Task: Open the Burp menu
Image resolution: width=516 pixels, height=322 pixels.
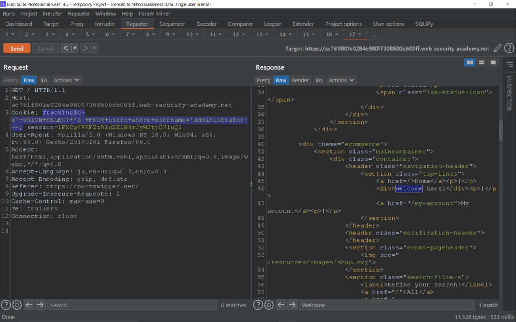Action: click(x=9, y=14)
